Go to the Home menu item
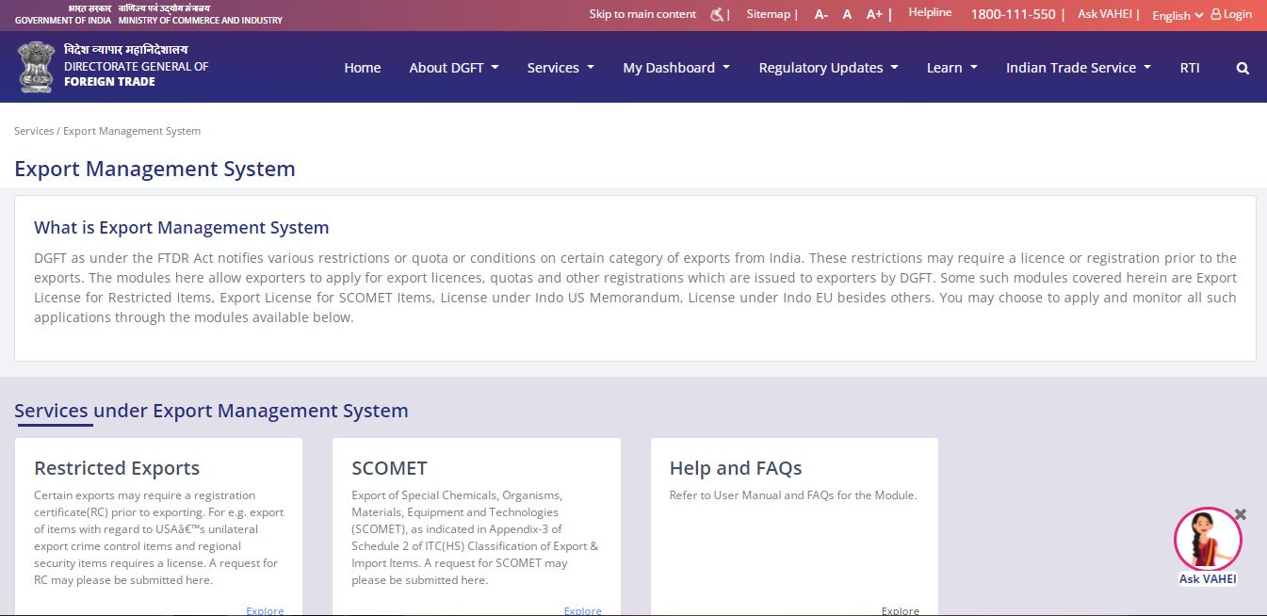The height and width of the screenshot is (616, 1267). click(x=363, y=68)
